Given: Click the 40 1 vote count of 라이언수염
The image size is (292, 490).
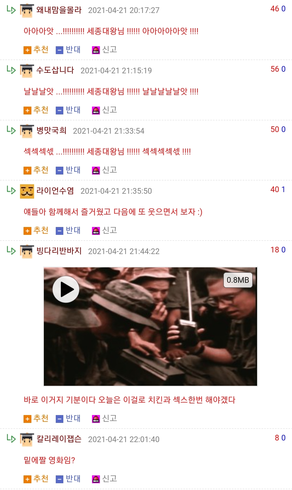Looking at the screenshot, I should 278,189.
